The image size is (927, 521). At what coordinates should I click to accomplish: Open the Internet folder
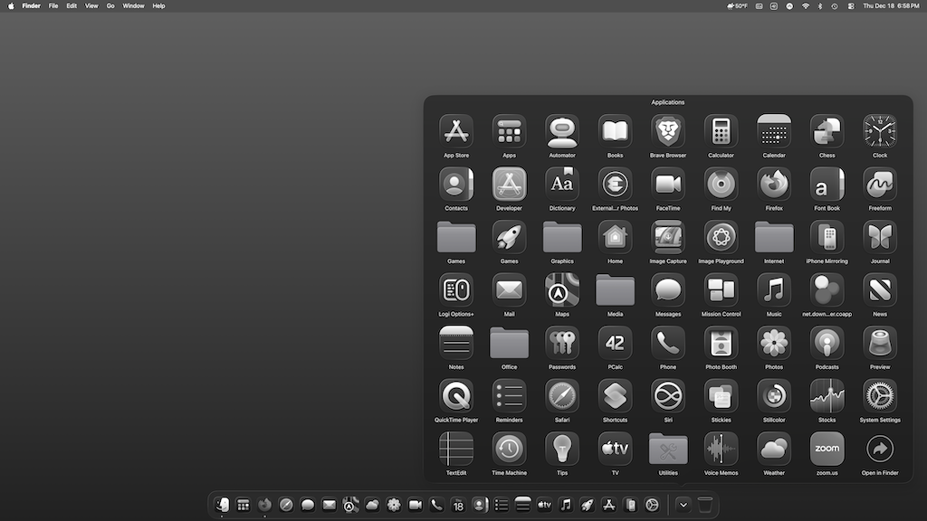pos(773,237)
